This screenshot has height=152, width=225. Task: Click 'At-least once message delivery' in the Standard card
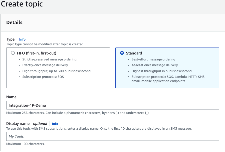click(x=155, y=65)
